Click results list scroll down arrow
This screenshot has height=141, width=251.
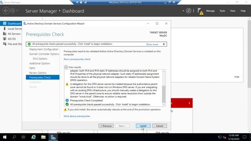click(164, 105)
